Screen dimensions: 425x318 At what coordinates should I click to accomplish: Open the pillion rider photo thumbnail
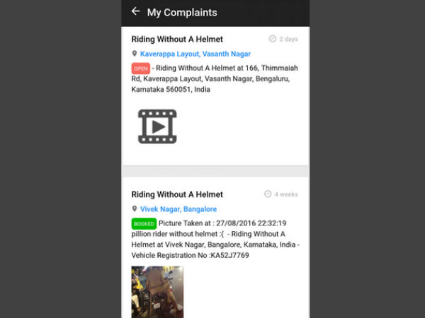coord(157,292)
